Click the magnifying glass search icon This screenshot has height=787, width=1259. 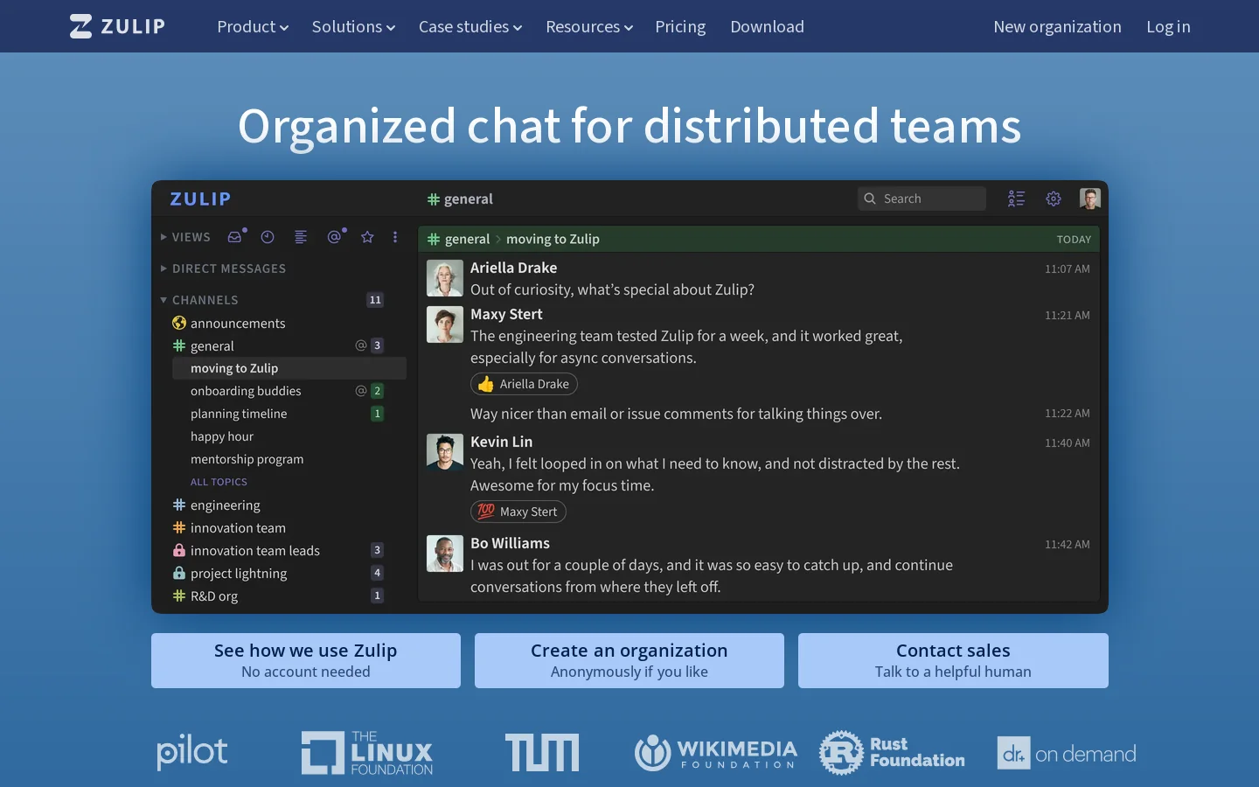point(870,198)
